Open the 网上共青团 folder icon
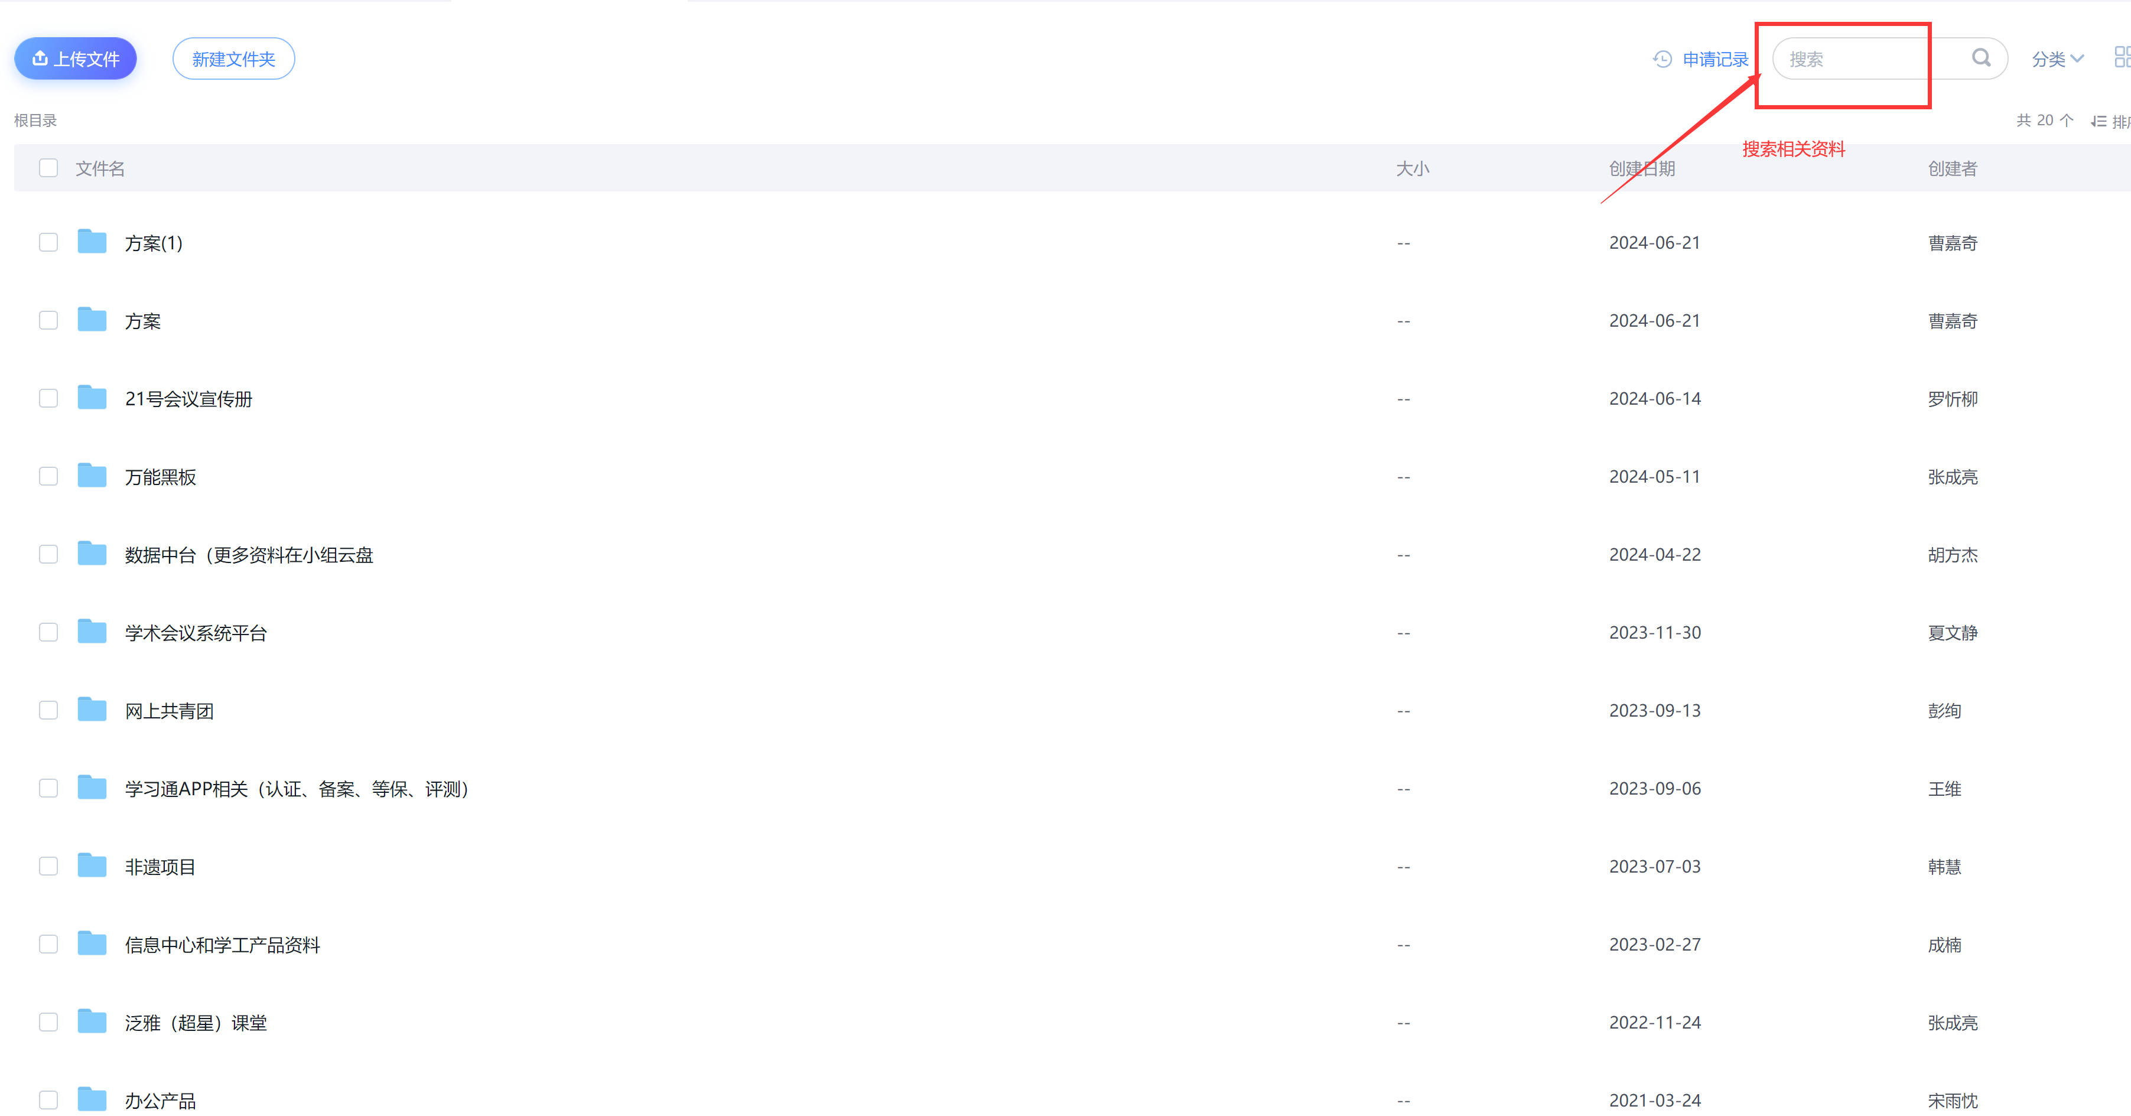The width and height of the screenshot is (2131, 1116). click(92, 710)
